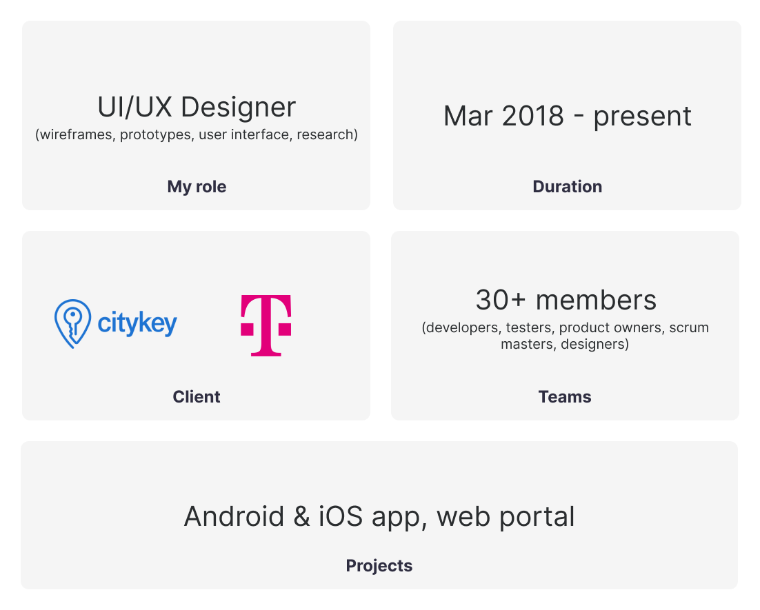Click the Duration label

coord(567,187)
